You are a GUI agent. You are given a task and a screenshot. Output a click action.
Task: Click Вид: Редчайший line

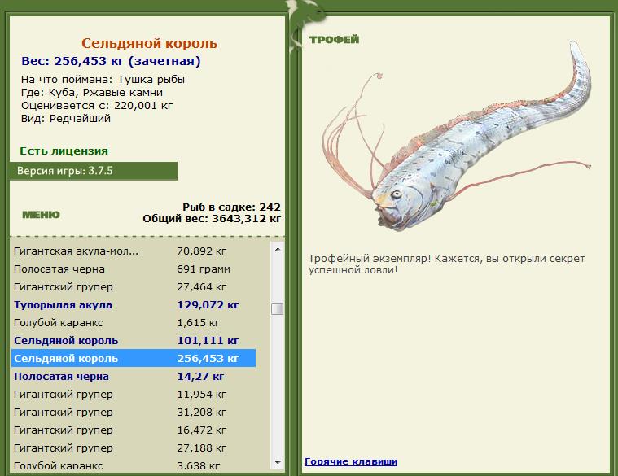click(66, 119)
